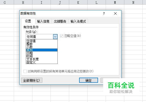Click the 确定 button
Screen dimensions: 146x102
point(89,80)
